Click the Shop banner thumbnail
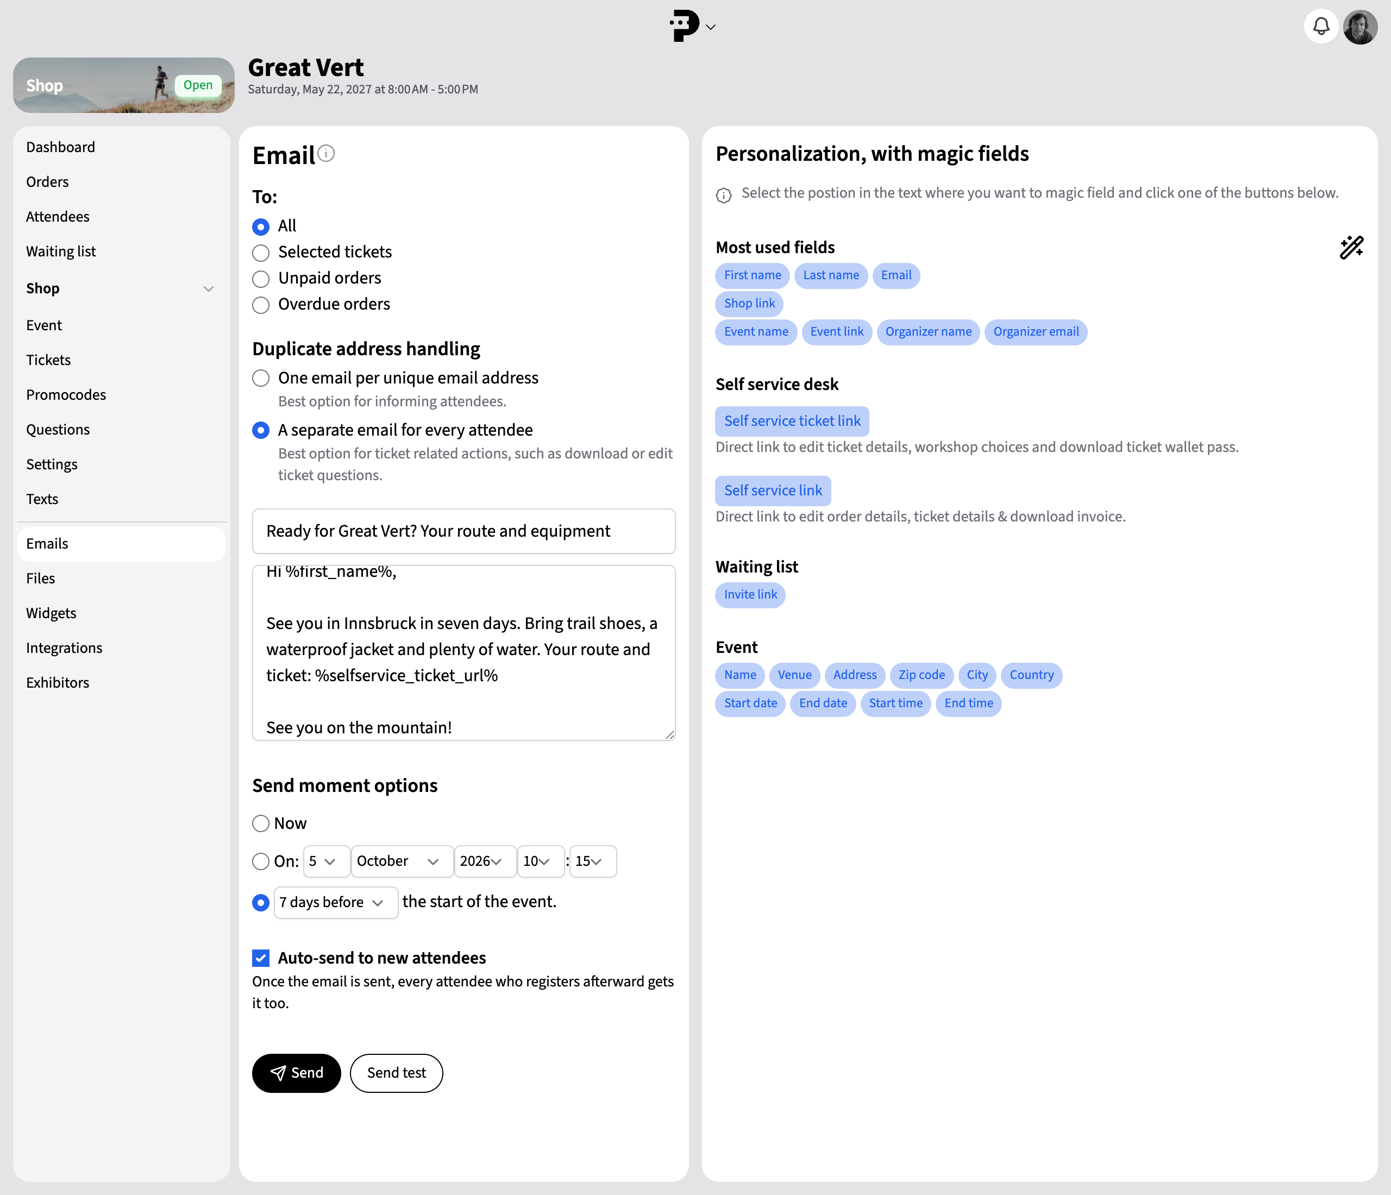1391x1195 pixels. click(x=123, y=85)
